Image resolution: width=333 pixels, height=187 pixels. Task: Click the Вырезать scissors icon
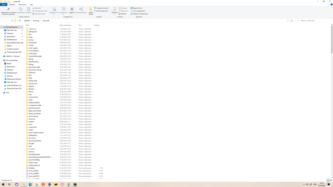pos(33,8)
